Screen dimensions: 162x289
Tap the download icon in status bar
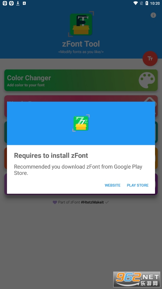click(x=18, y=3)
